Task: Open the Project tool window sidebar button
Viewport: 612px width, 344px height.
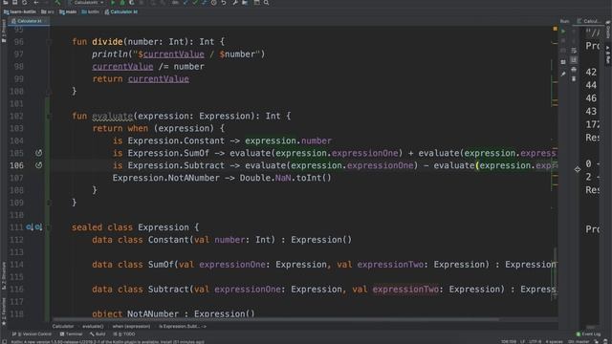Action: click(4, 32)
